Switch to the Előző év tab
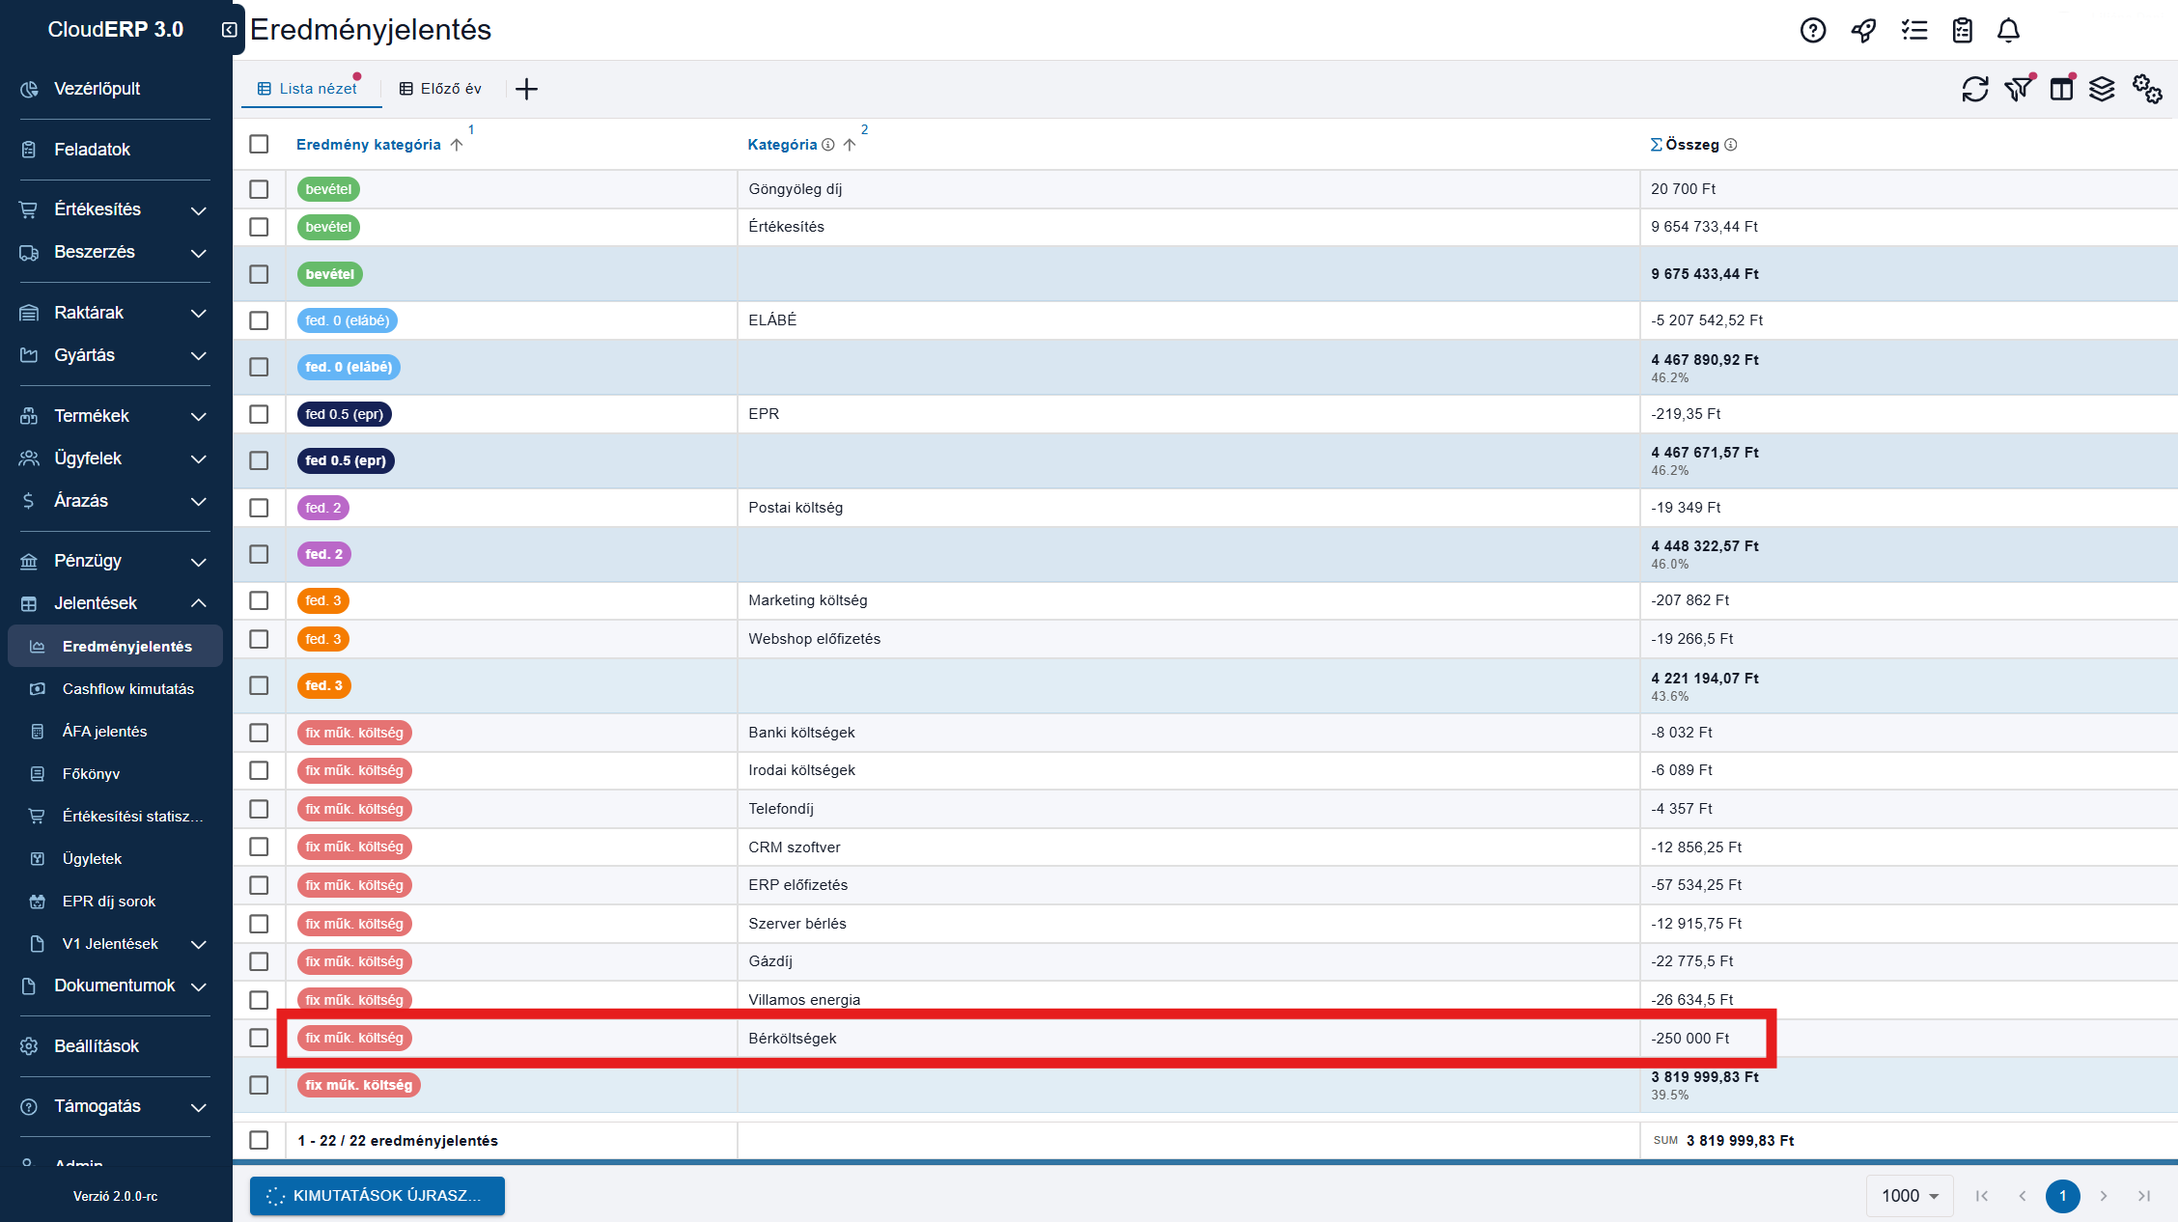 [x=440, y=89]
